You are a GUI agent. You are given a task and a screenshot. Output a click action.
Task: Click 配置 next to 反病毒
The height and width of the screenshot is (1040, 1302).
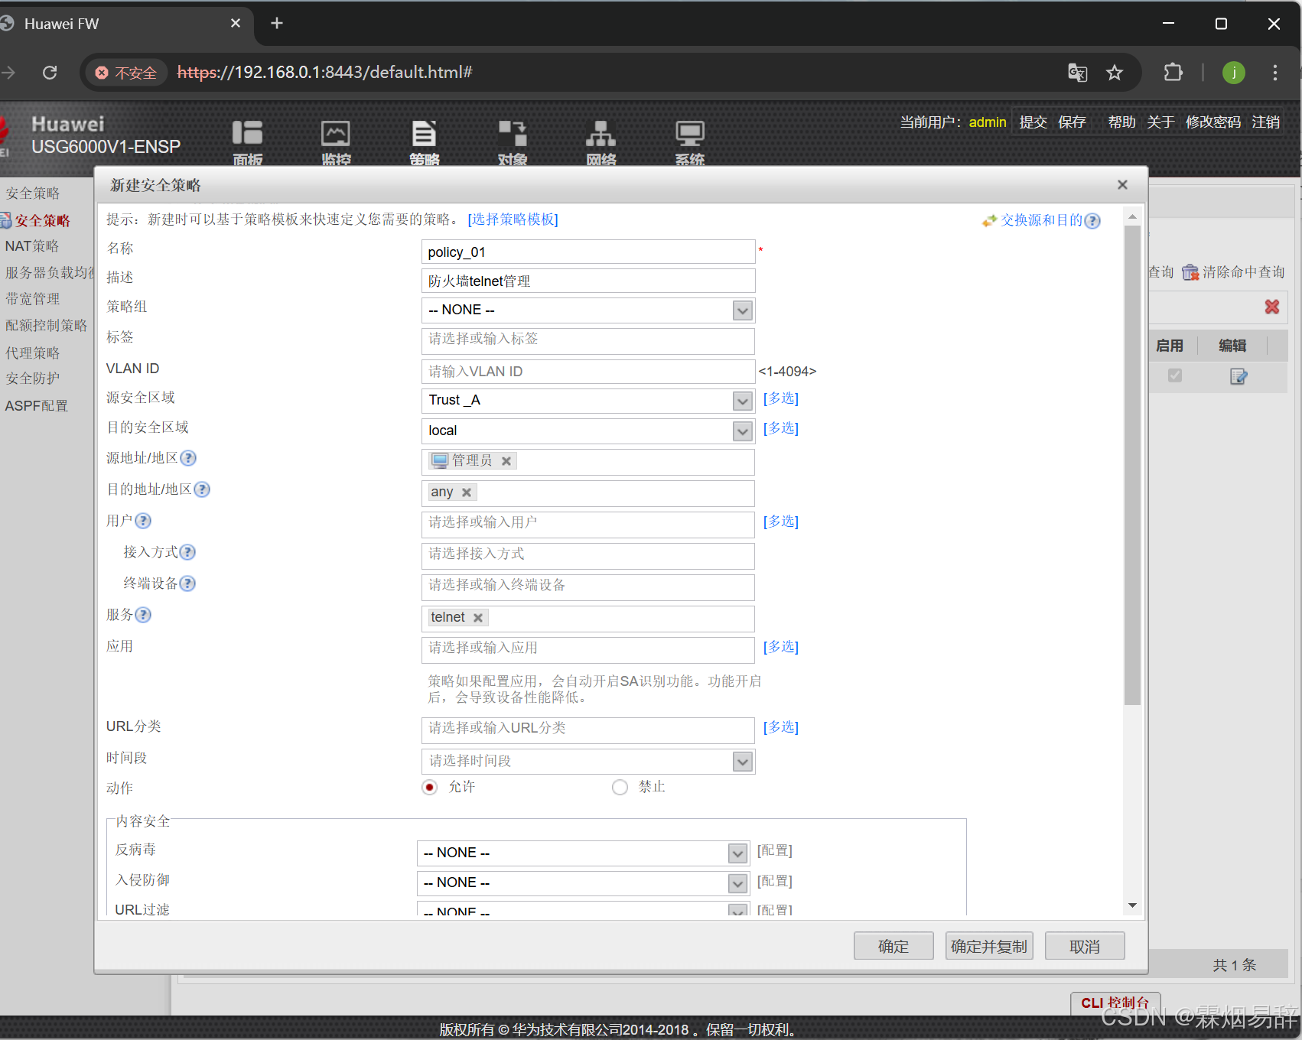775,850
